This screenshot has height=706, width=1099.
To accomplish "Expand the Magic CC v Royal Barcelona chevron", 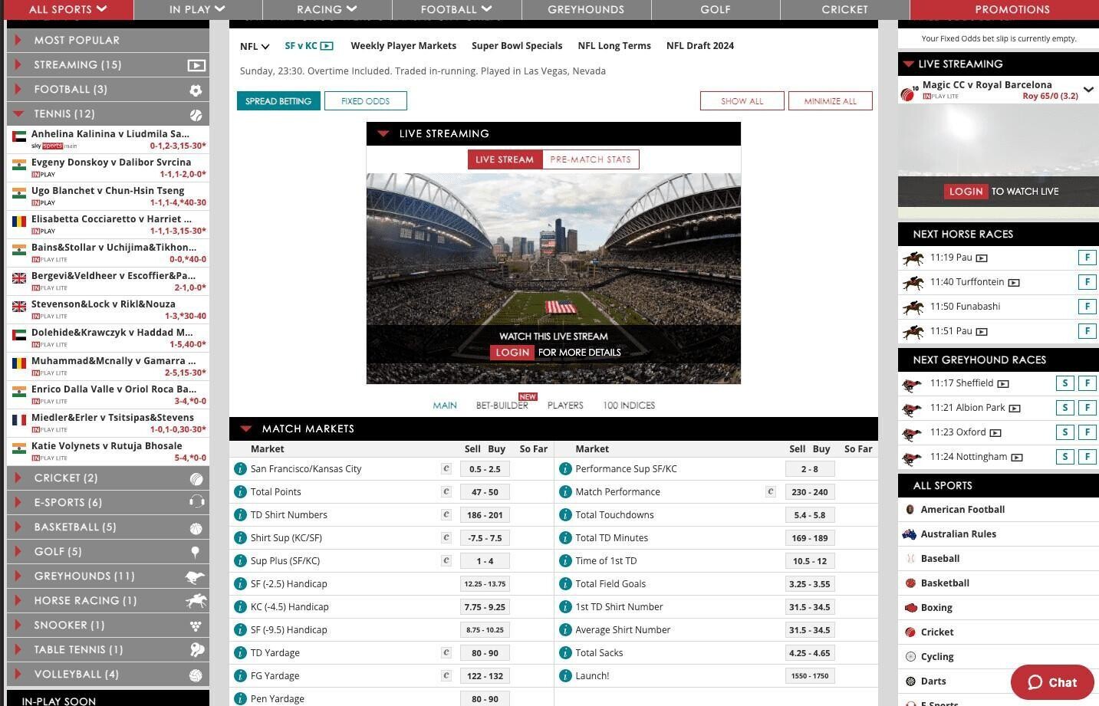I will [x=1088, y=90].
